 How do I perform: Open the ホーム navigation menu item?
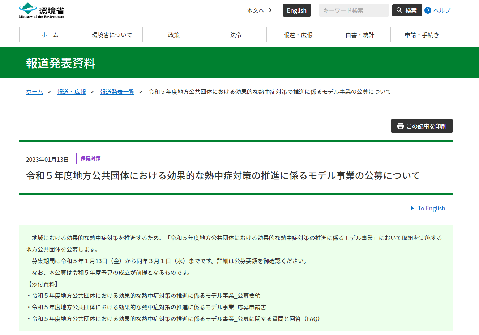pyautogui.click(x=50, y=35)
